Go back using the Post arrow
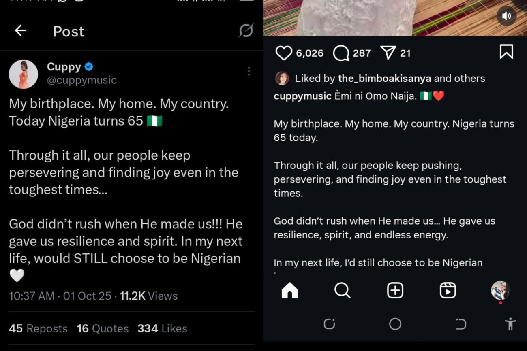Viewport: 527px width, 351px height. click(x=20, y=31)
